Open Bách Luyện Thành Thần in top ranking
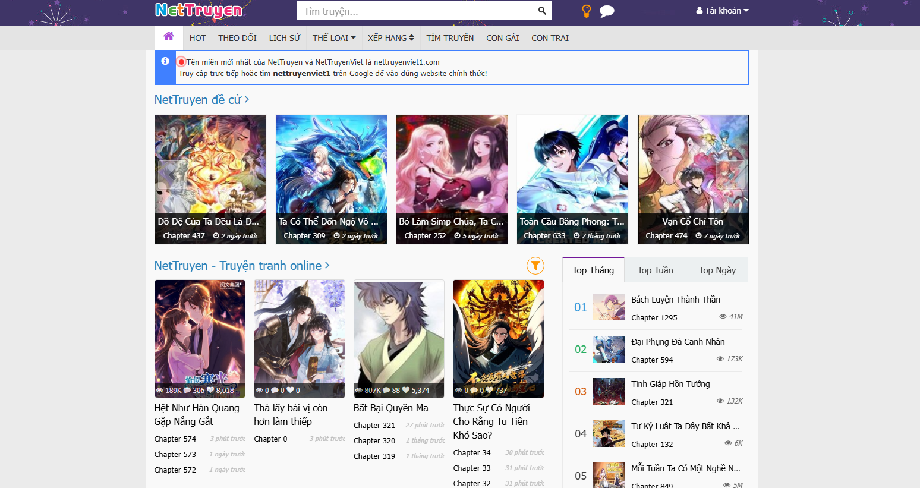The image size is (920, 488). click(675, 300)
